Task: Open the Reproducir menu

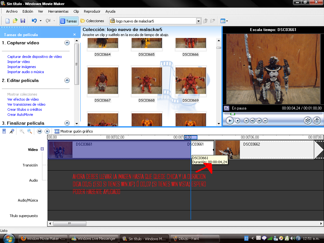Action: click(x=92, y=11)
